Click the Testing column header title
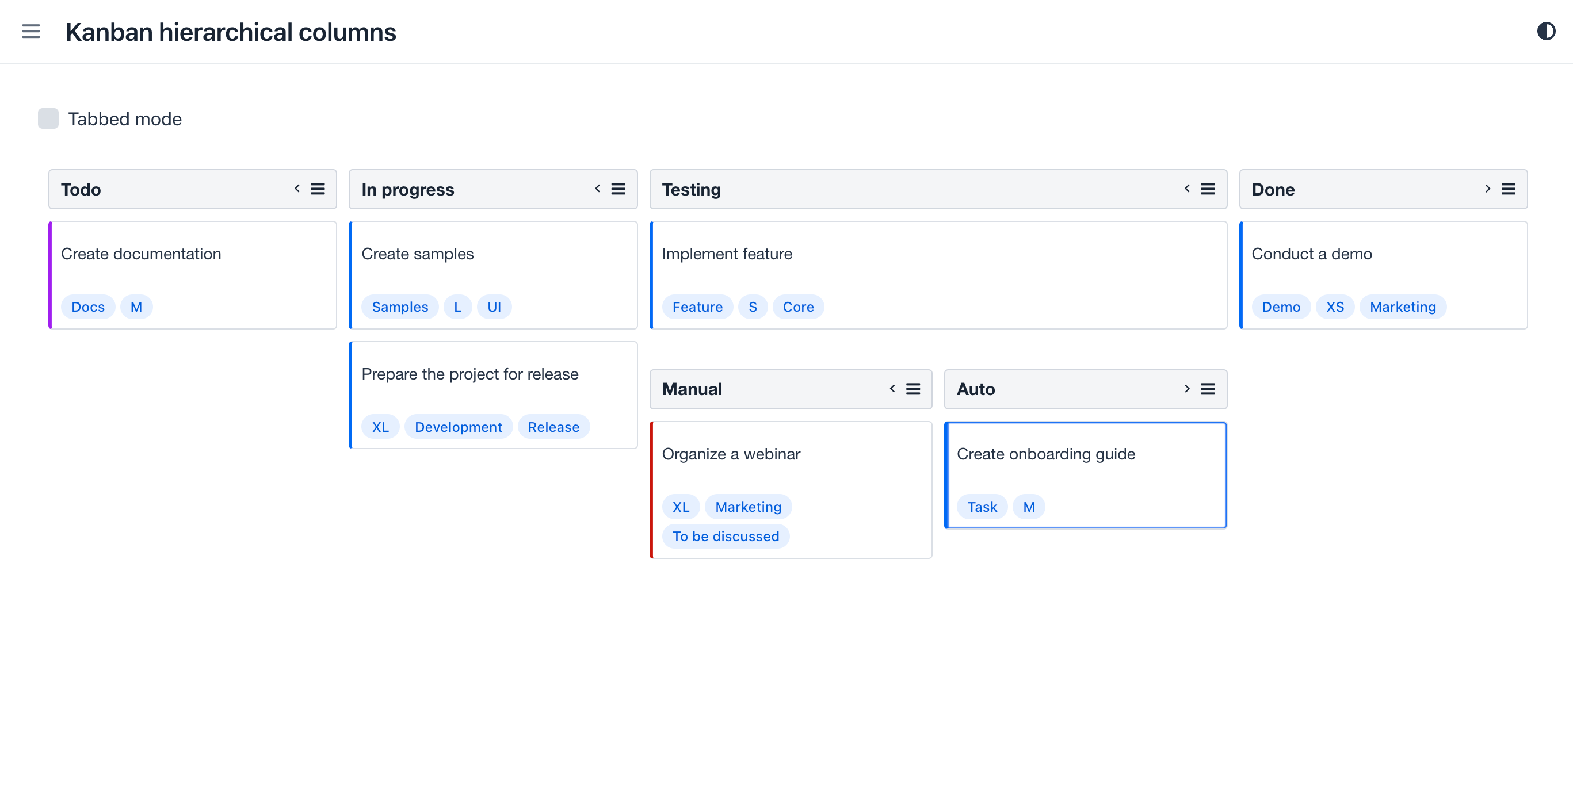Viewport: 1573px width, 812px height. pos(691,189)
